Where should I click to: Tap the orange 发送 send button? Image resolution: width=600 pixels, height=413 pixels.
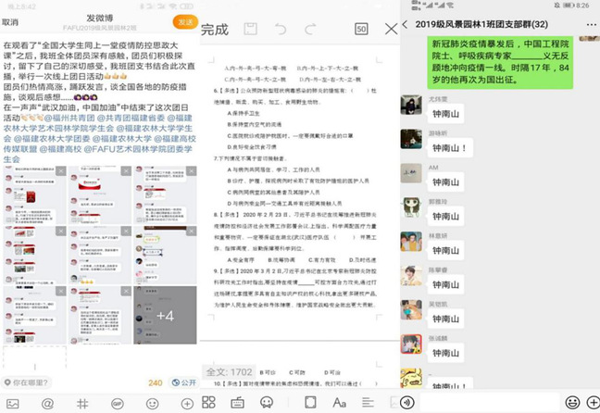(x=185, y=21)
